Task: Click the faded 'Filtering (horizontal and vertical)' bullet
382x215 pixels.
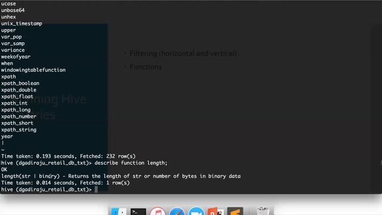Action: pos(183,53)
